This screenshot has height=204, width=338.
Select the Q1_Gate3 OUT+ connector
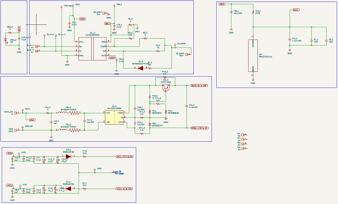coord(187,54)
